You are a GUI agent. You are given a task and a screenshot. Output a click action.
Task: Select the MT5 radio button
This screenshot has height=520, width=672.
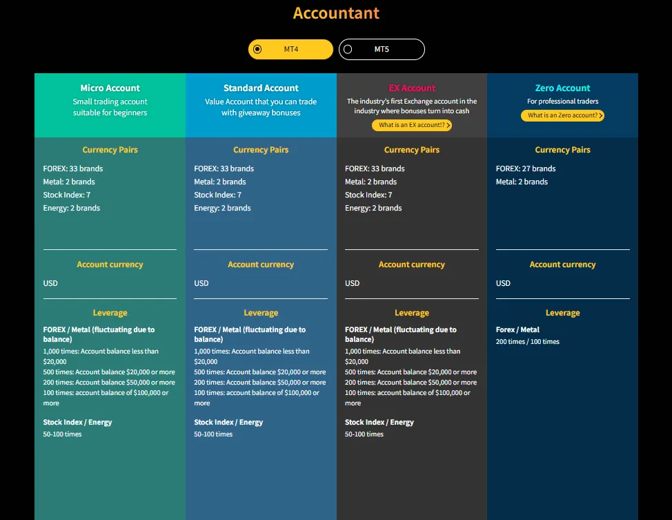tap(348, 49)
